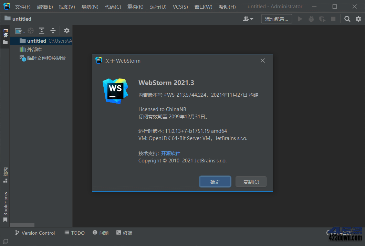
Task: Open the 添加配置 run configuration dropdown
Action: coord(277,19)
